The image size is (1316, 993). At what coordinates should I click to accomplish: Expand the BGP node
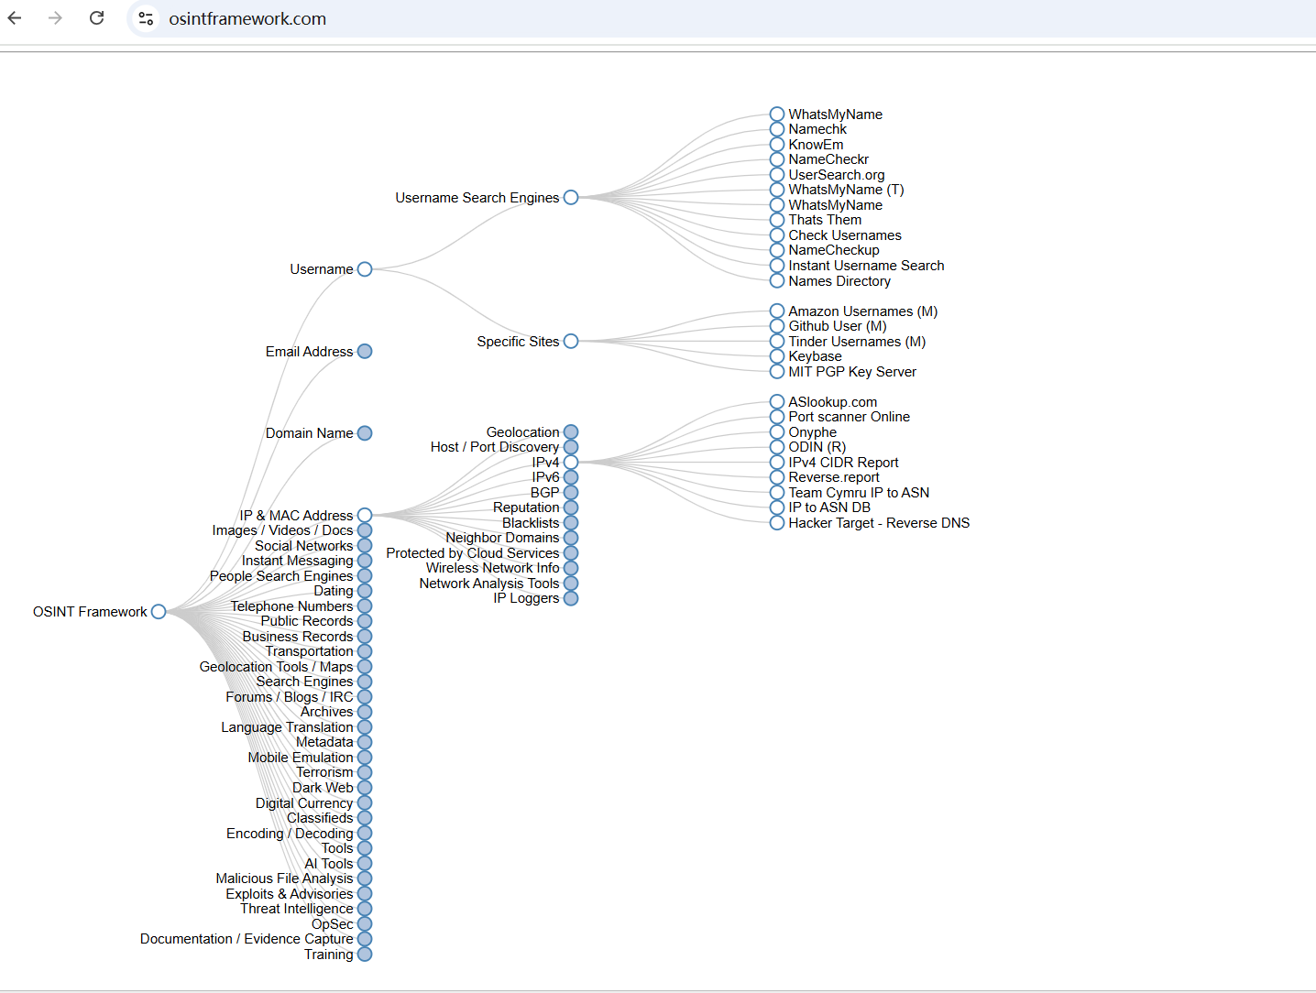point(571,493)
